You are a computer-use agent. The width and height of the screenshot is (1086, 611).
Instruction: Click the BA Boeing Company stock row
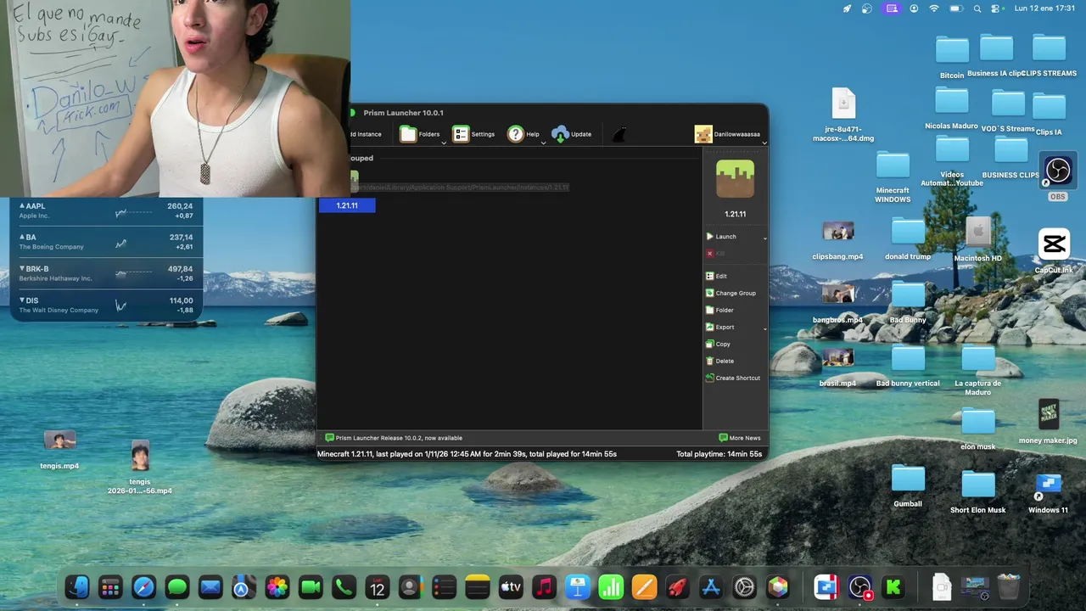coord(107,242)
